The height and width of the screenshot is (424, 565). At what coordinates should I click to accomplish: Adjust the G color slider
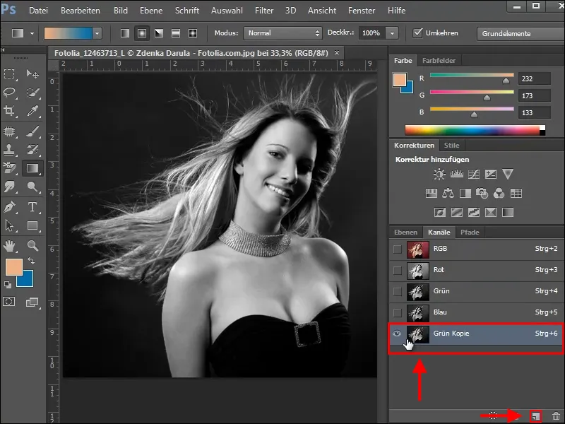(487, 98)
